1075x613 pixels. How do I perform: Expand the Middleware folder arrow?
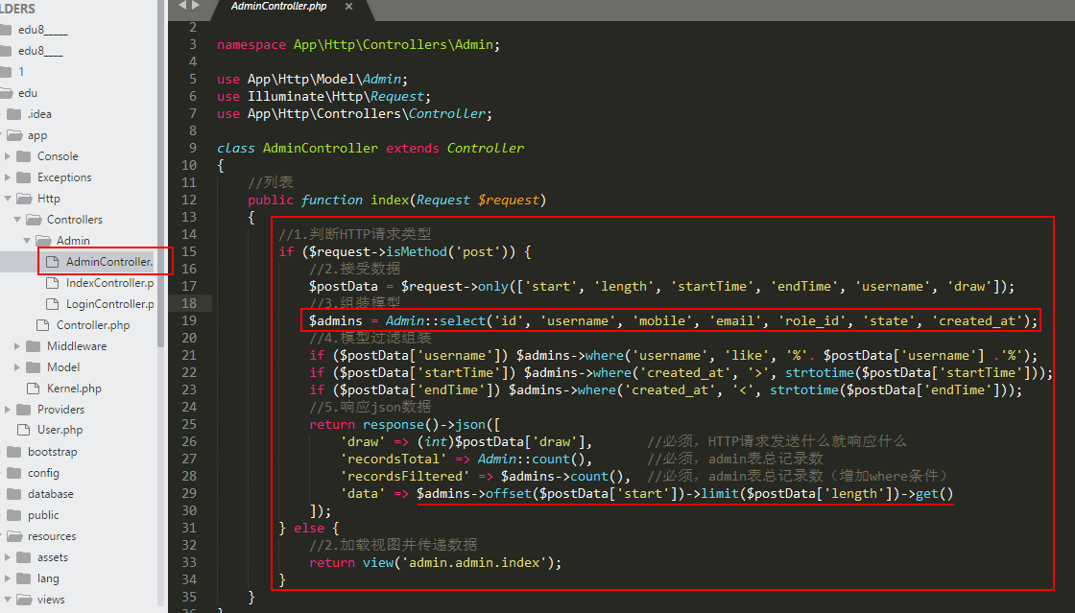coord(17,346)
